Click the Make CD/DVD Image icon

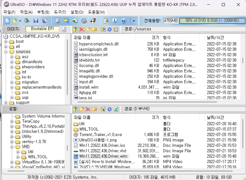[57, 21]
